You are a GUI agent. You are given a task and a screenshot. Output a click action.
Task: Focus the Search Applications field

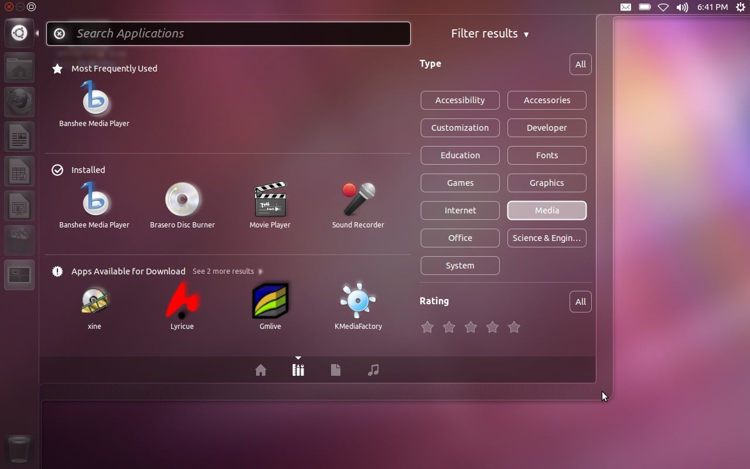[x=229, y=33]
